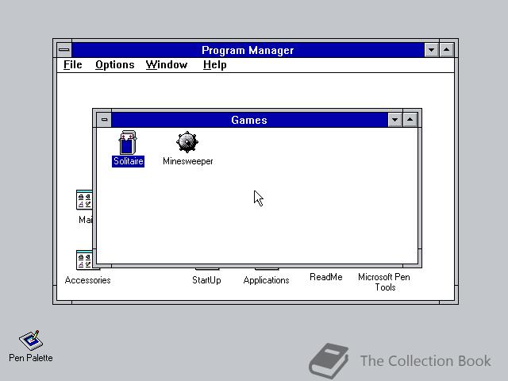
Task: Click the Pen Palette label
Action: pos(31,358)
